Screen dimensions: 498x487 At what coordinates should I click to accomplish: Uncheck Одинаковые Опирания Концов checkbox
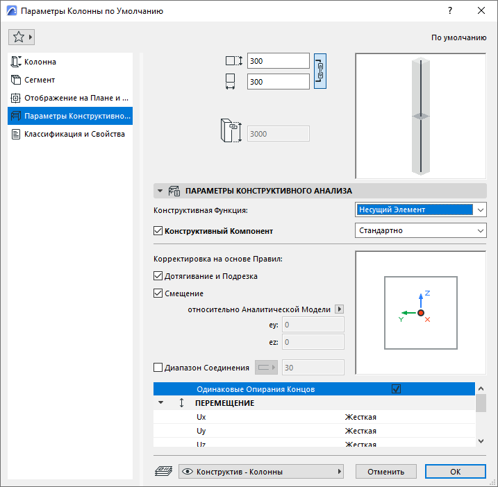[x=396, y=389]
